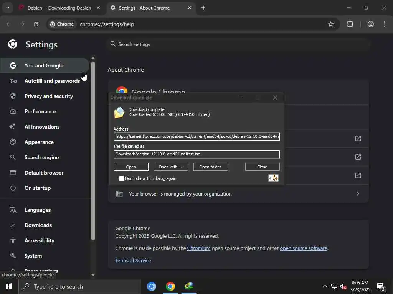Open Google Chrome from the taskbar

coord(170,286)
